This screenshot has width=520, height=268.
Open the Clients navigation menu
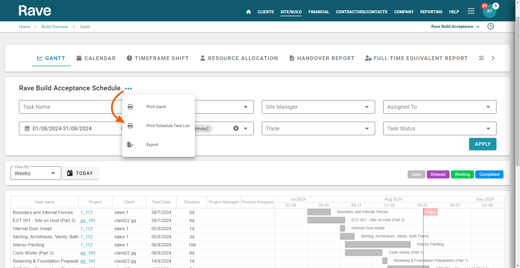click(265, 12)
